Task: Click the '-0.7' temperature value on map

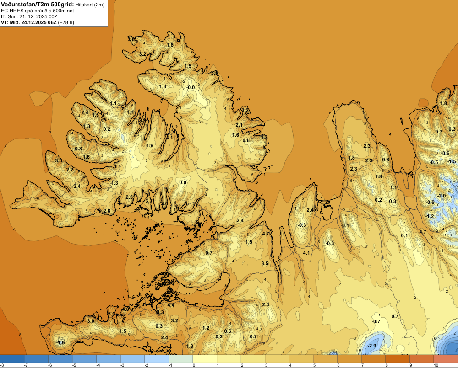Action: coord(376,321)
